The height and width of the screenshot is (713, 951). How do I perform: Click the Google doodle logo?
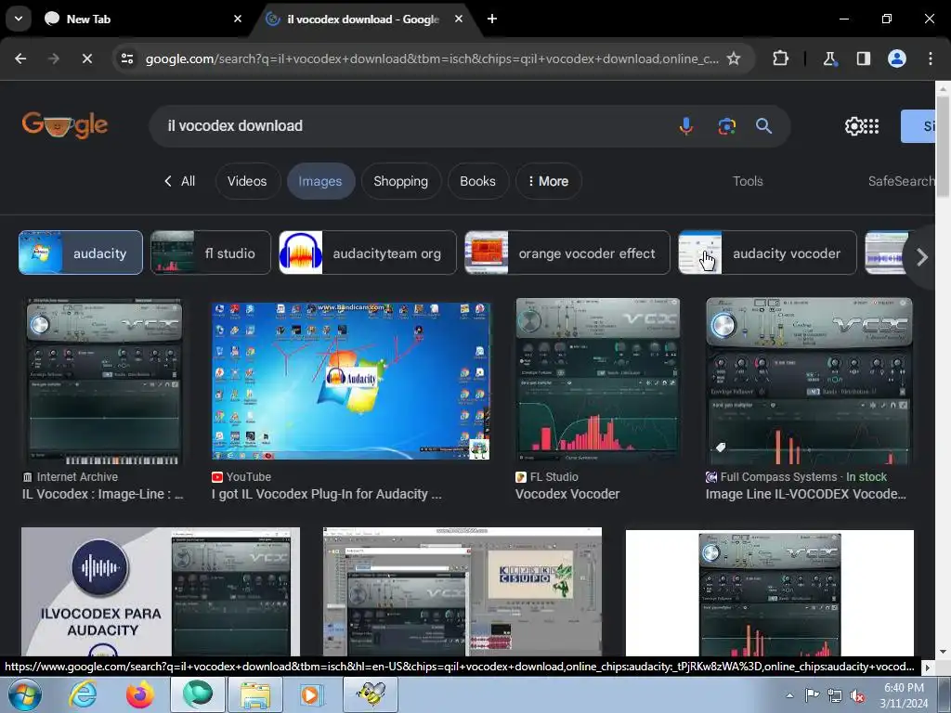pos(65,125)
